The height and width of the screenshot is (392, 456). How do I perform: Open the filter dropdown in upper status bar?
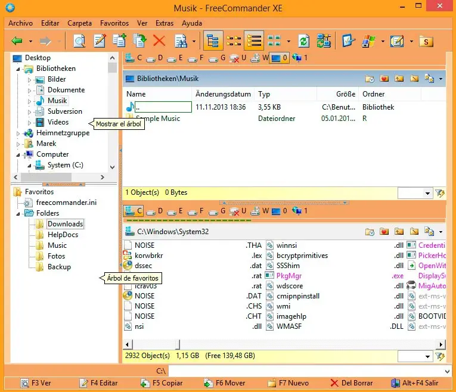428,193
